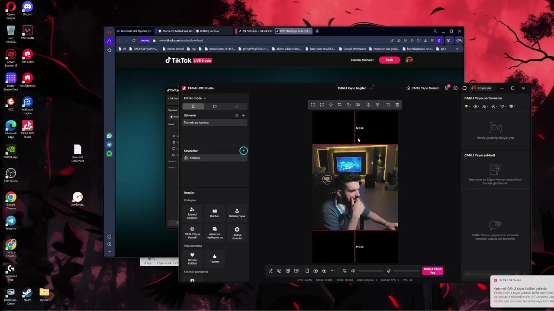This screenshot has height=311, width=554.
Task: Open the Hediye Galerisi tool
Action: coord(237,233)
